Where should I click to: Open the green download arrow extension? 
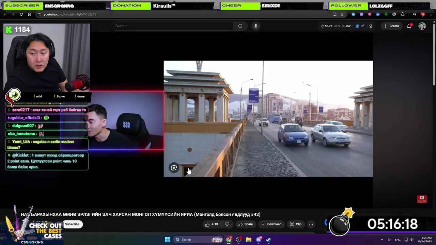(x=386, y=14)
